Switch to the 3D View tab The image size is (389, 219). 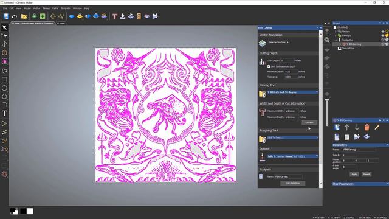pos(61,23)
